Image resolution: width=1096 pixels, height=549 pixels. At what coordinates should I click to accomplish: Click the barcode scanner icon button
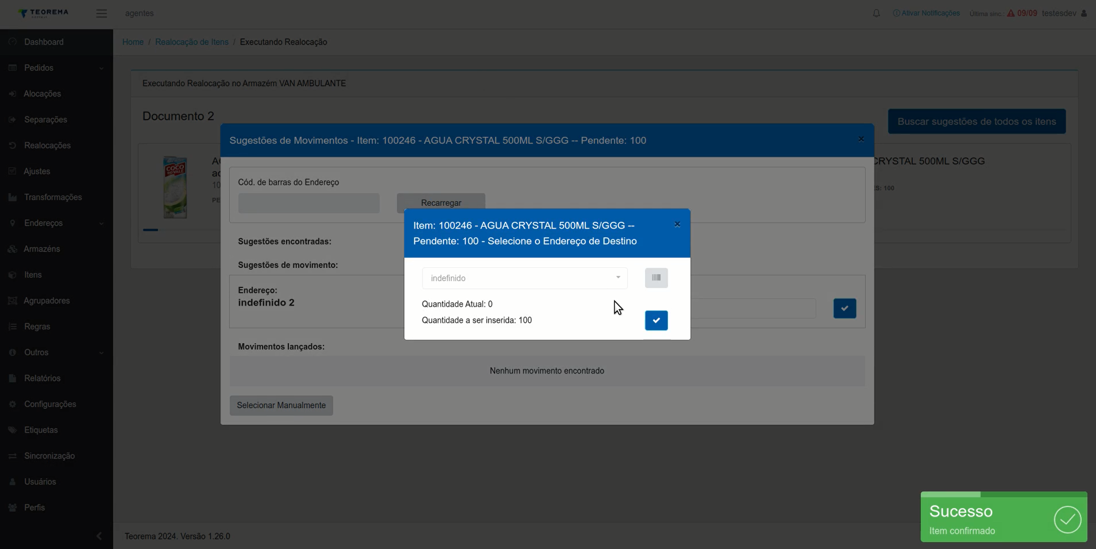coord(656,278)
